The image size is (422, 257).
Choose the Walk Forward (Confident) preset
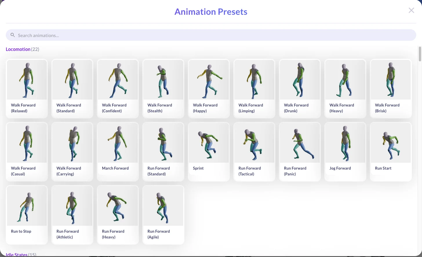coord(118,89)
